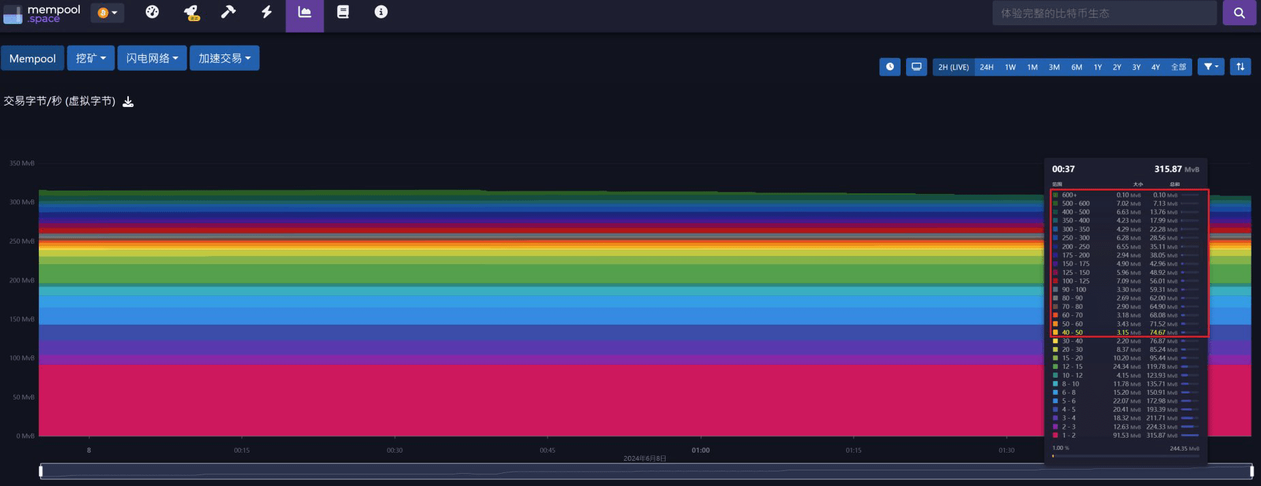
Task: Click the 20 - 30 fee range row
Action: (1126, 349)
